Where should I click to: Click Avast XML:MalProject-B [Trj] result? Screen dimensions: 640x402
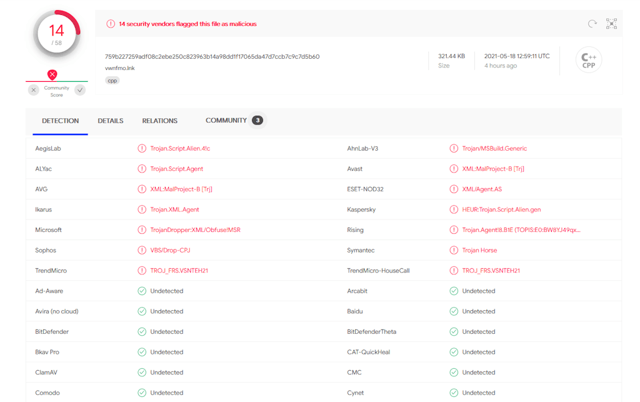pos(493,169)
